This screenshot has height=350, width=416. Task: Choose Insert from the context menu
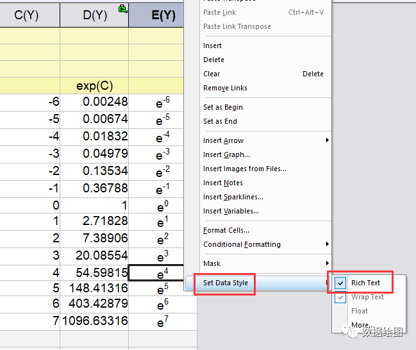point(265,46)
